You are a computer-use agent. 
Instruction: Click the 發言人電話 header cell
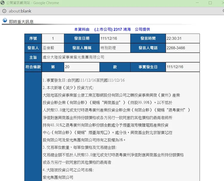[x=148, y=48]
